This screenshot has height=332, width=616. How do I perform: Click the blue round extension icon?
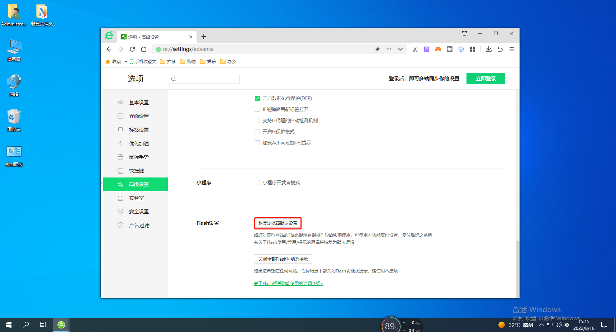(x=461, y=49)
